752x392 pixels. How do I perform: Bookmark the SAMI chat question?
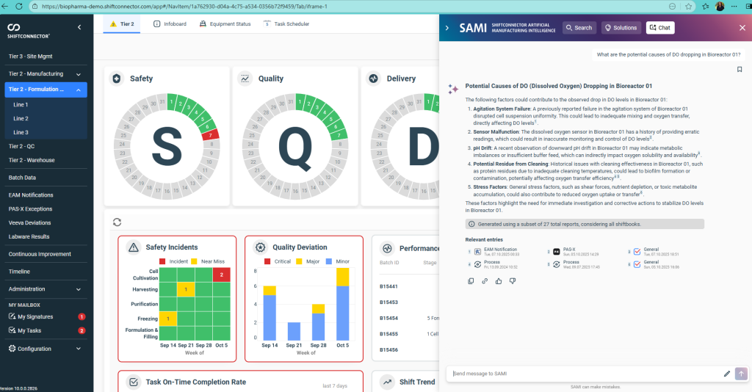tap(740, 70)
